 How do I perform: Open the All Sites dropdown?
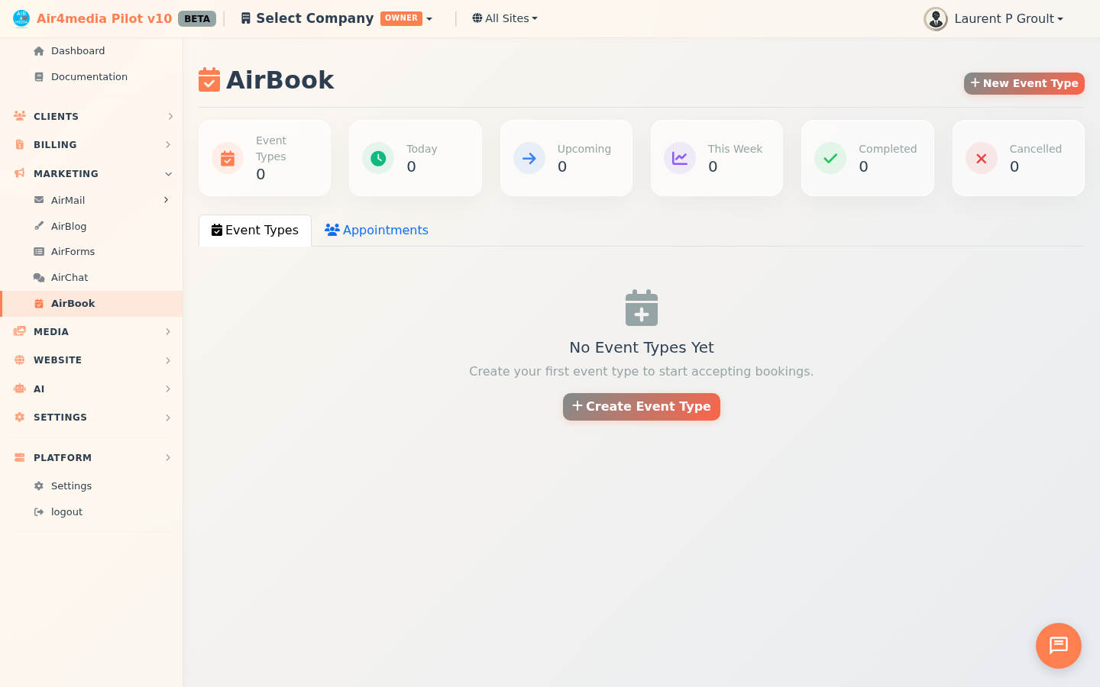pyautogui.click(x=504, y=18)
